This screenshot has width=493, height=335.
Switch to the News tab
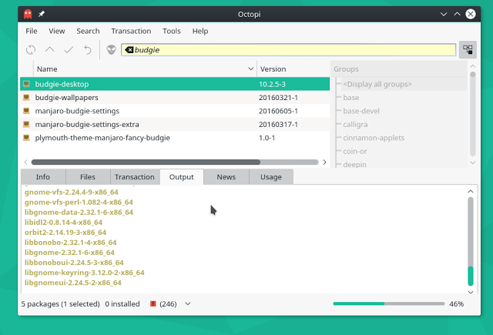pyautogui.click(x=226, y=177)
